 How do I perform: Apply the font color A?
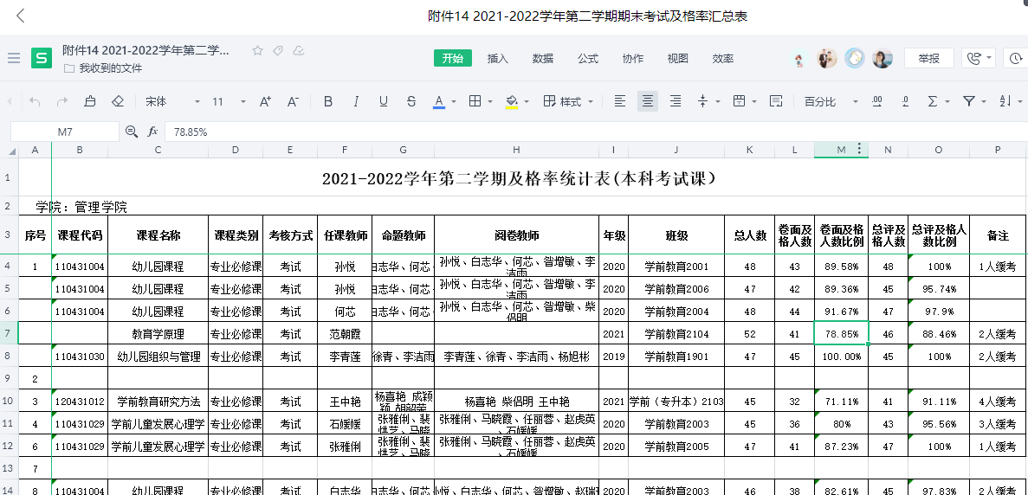click(438, 101)
